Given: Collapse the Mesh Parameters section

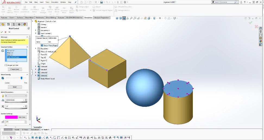Looking at the screenshot, I should [27, 92].
